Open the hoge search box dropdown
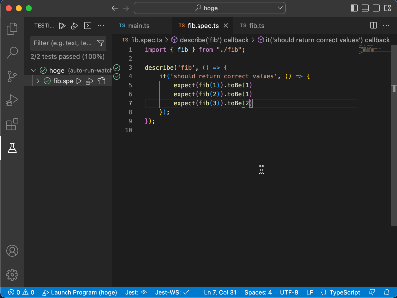Viewport: 397px width, 298px height. (x=279, y=8)
